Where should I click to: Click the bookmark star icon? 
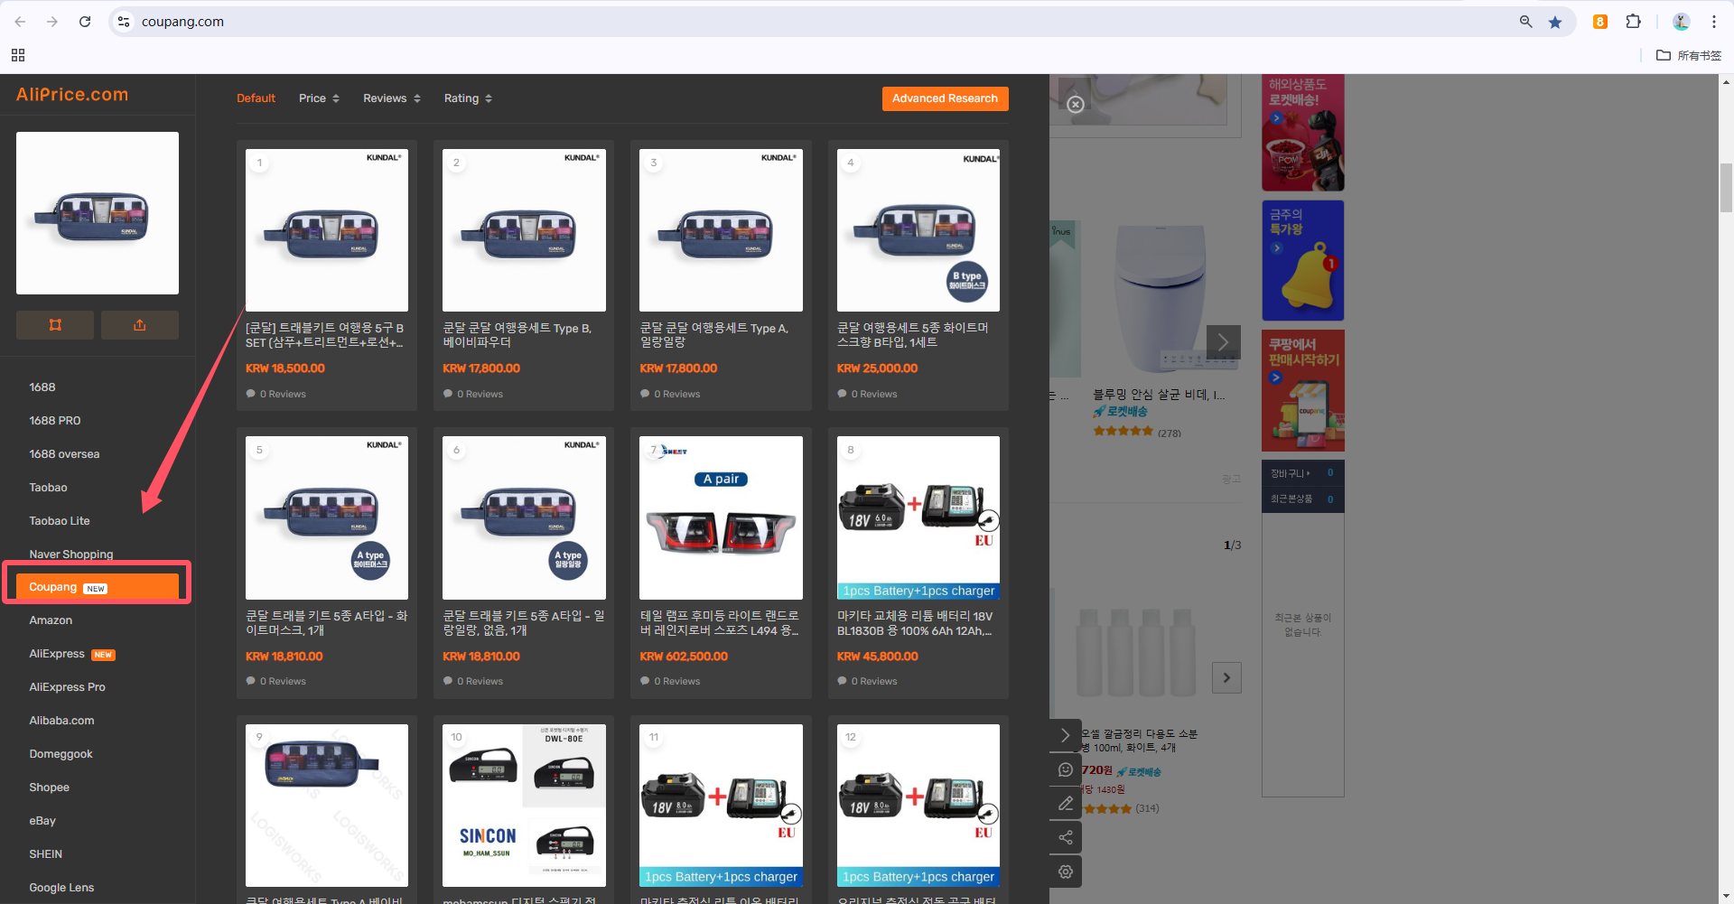[1555, 22]
